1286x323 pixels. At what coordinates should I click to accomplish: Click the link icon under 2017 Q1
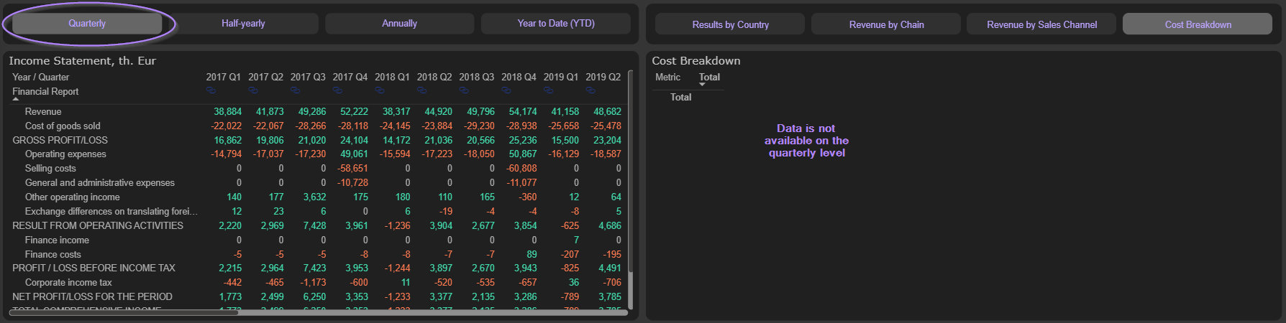point(211,90)
